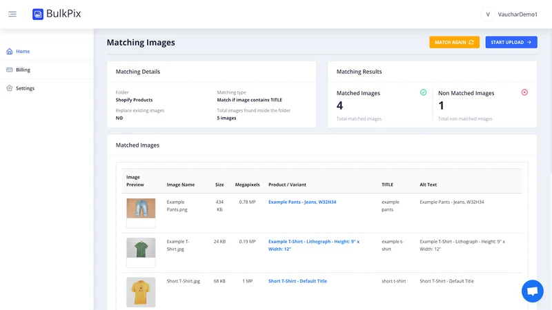The height and width of the screenshot is (310, 552).
Task: Click the Match Again button
Action: pos(454,42)
